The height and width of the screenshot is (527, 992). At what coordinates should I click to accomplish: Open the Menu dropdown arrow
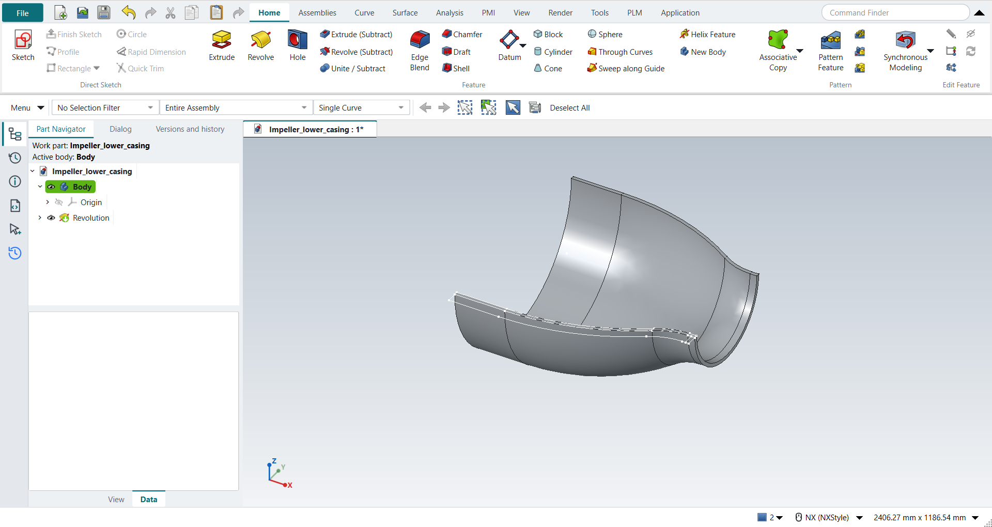tap(41, 107)
